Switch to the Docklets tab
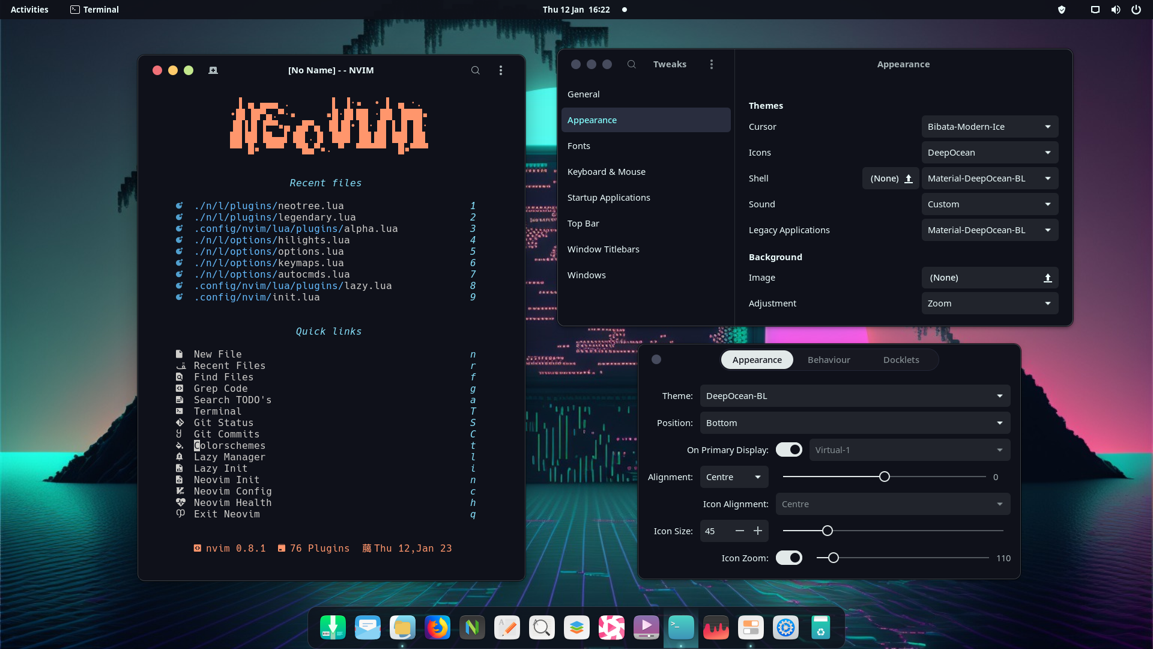Image resolution: width=1153 pixels, height=649 pixels. click(x=901, y=360)
